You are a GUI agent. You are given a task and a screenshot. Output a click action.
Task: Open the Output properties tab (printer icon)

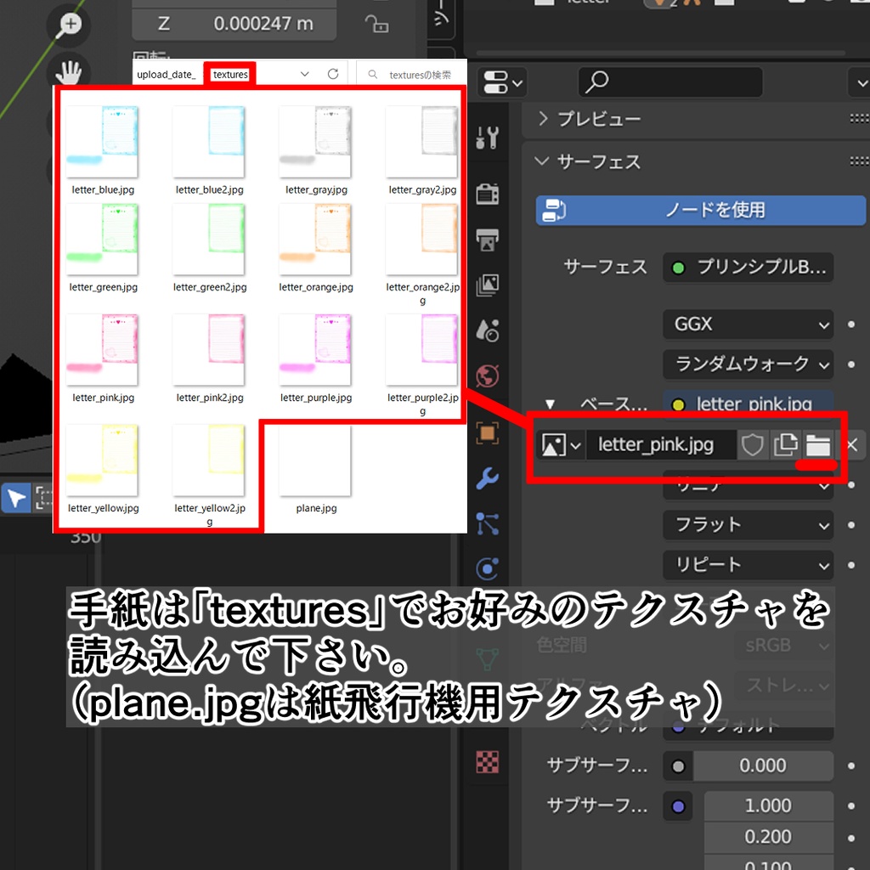click(x=487, y=239)
